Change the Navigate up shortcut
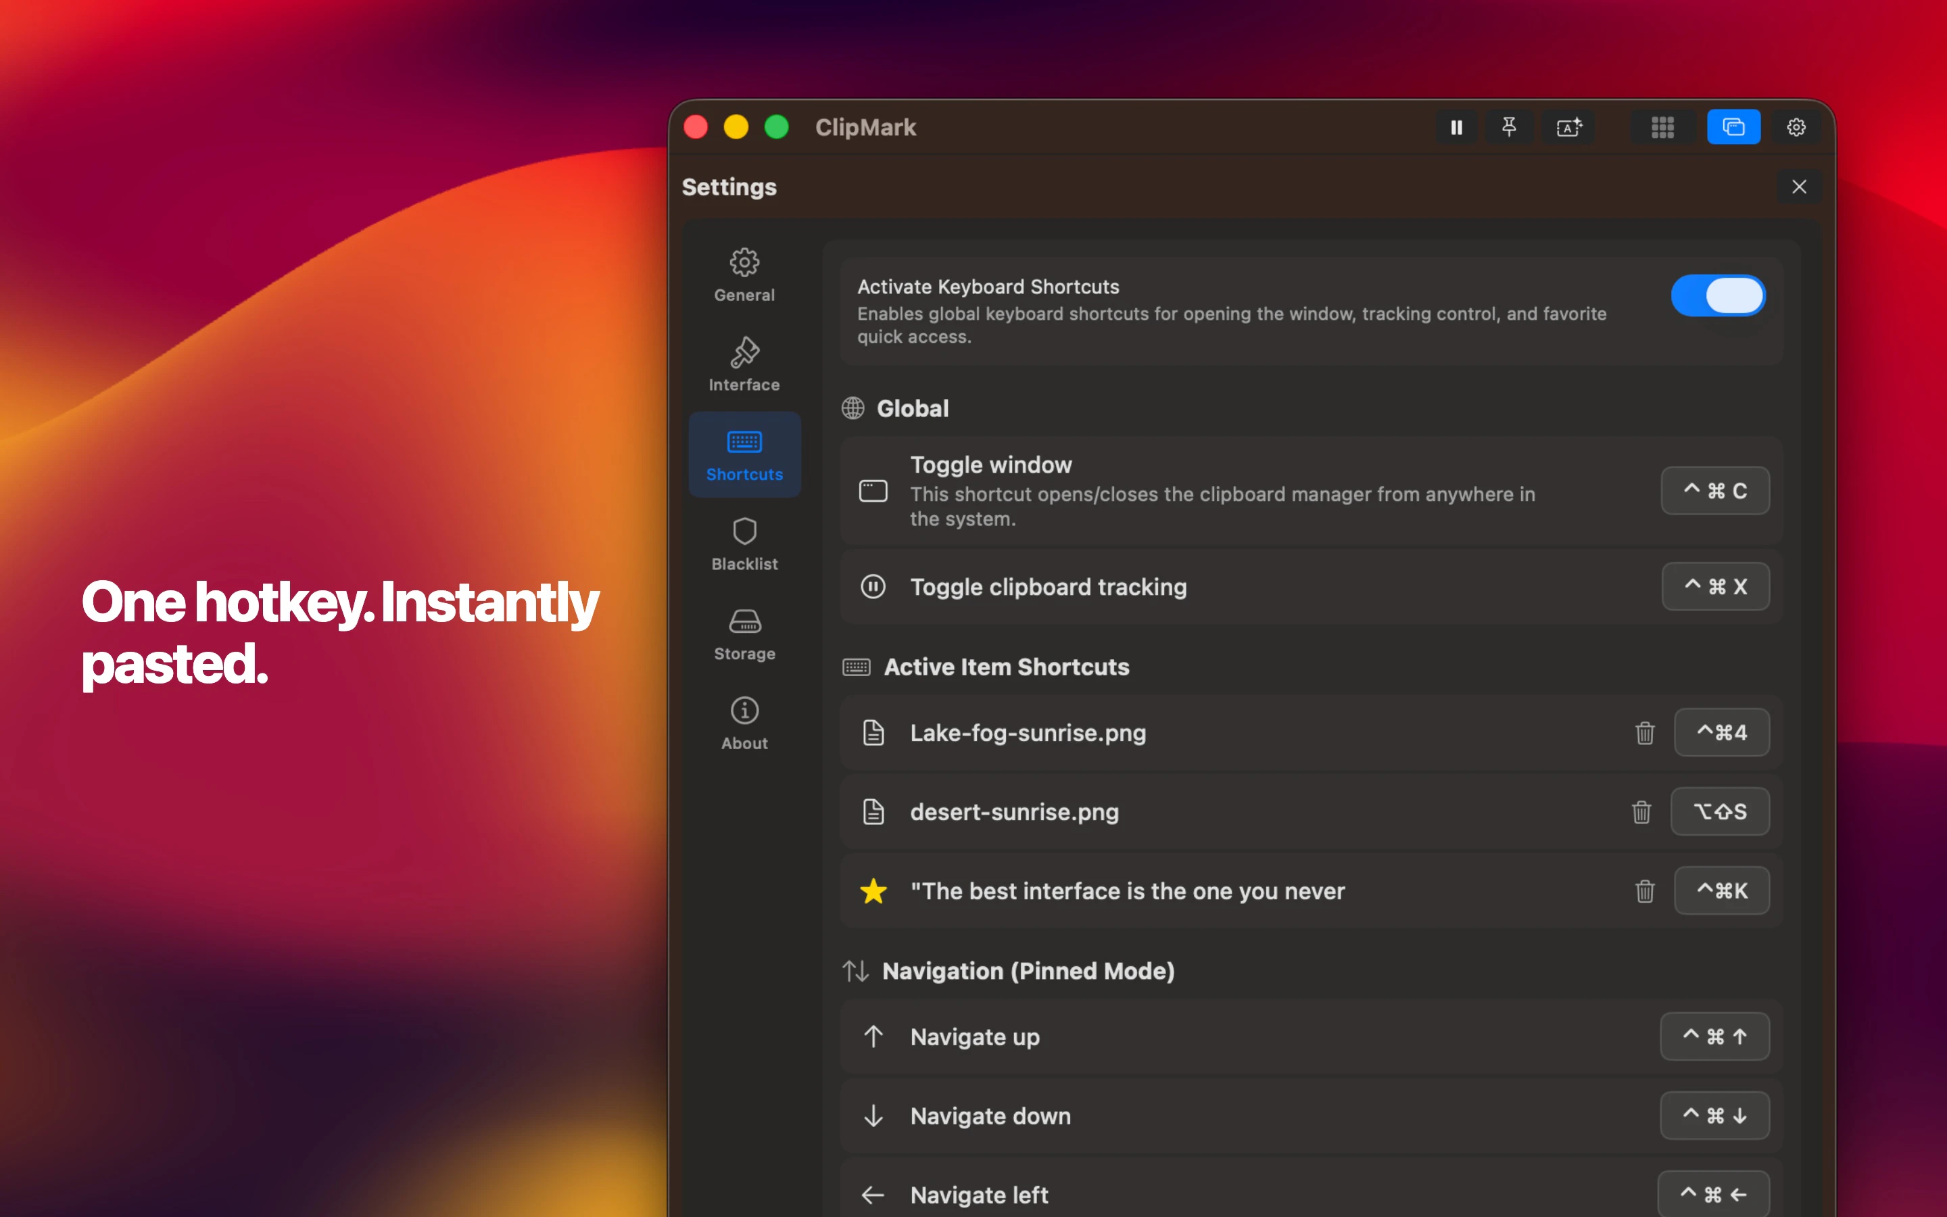This screenshot has height=1217, width=1947. pos(1714,1036)
